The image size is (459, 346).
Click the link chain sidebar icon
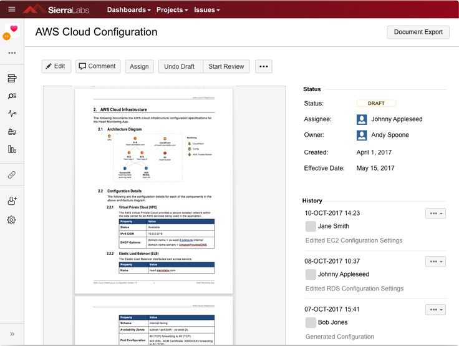12,175
